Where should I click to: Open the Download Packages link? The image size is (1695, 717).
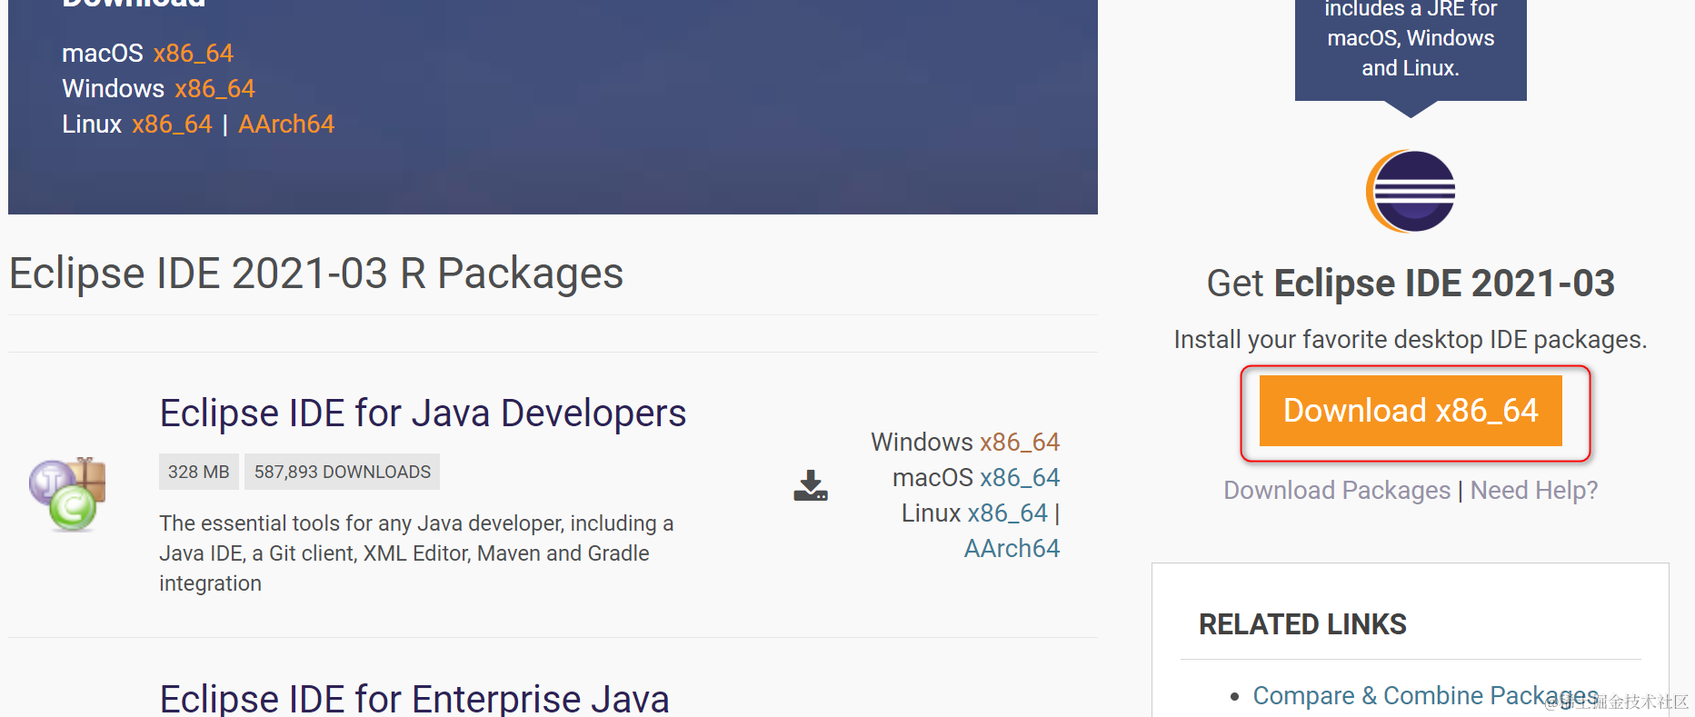(1337, 491)
